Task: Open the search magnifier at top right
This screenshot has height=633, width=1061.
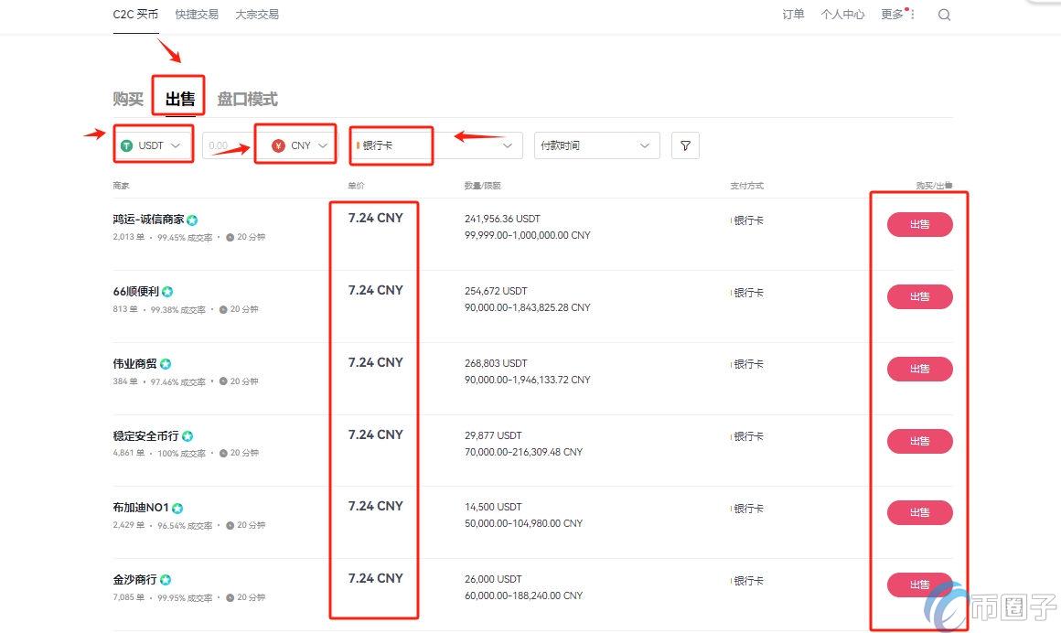Action: point(944,14)
